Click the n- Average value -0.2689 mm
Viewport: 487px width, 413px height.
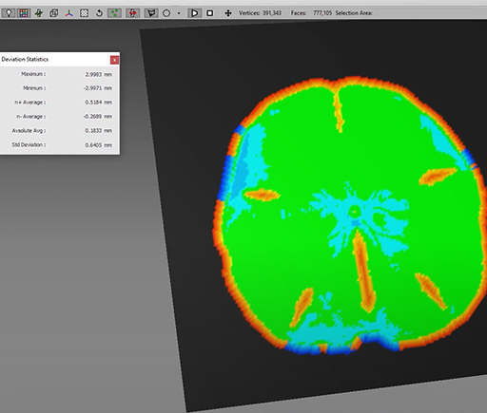[98, 117]
